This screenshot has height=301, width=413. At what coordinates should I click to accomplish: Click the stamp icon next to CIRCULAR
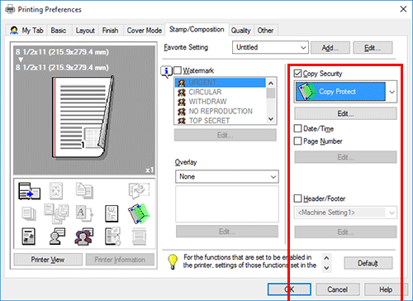tap(182, 92)
